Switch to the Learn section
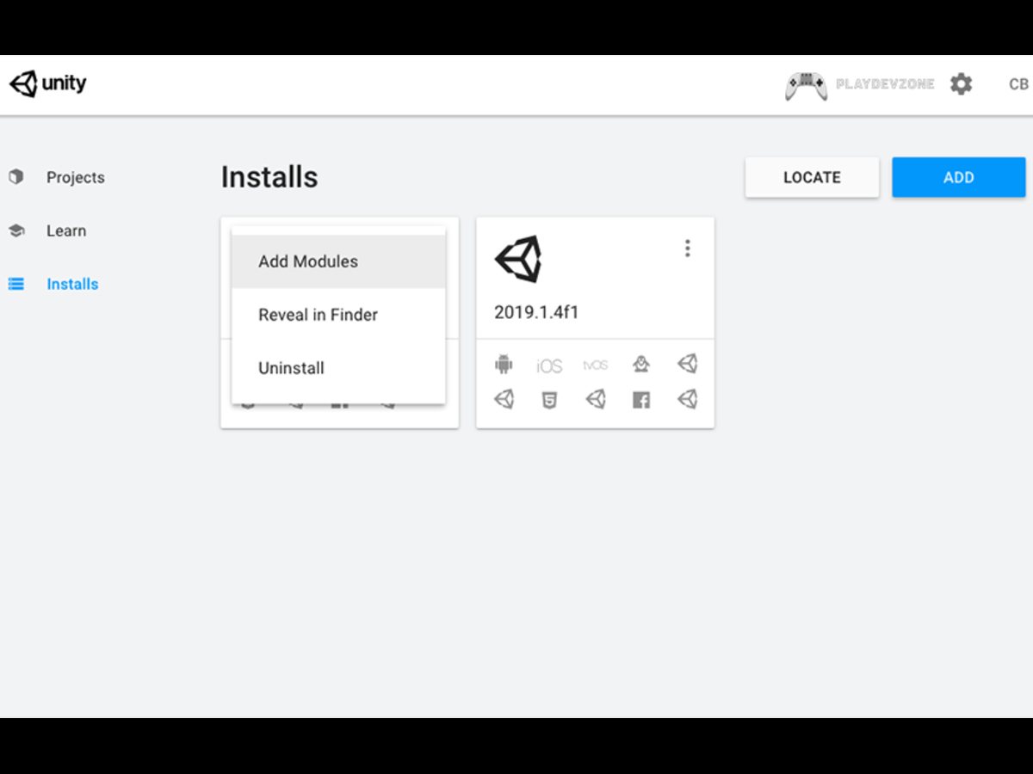Viewport: 1033px width, 774px height. 66,230
